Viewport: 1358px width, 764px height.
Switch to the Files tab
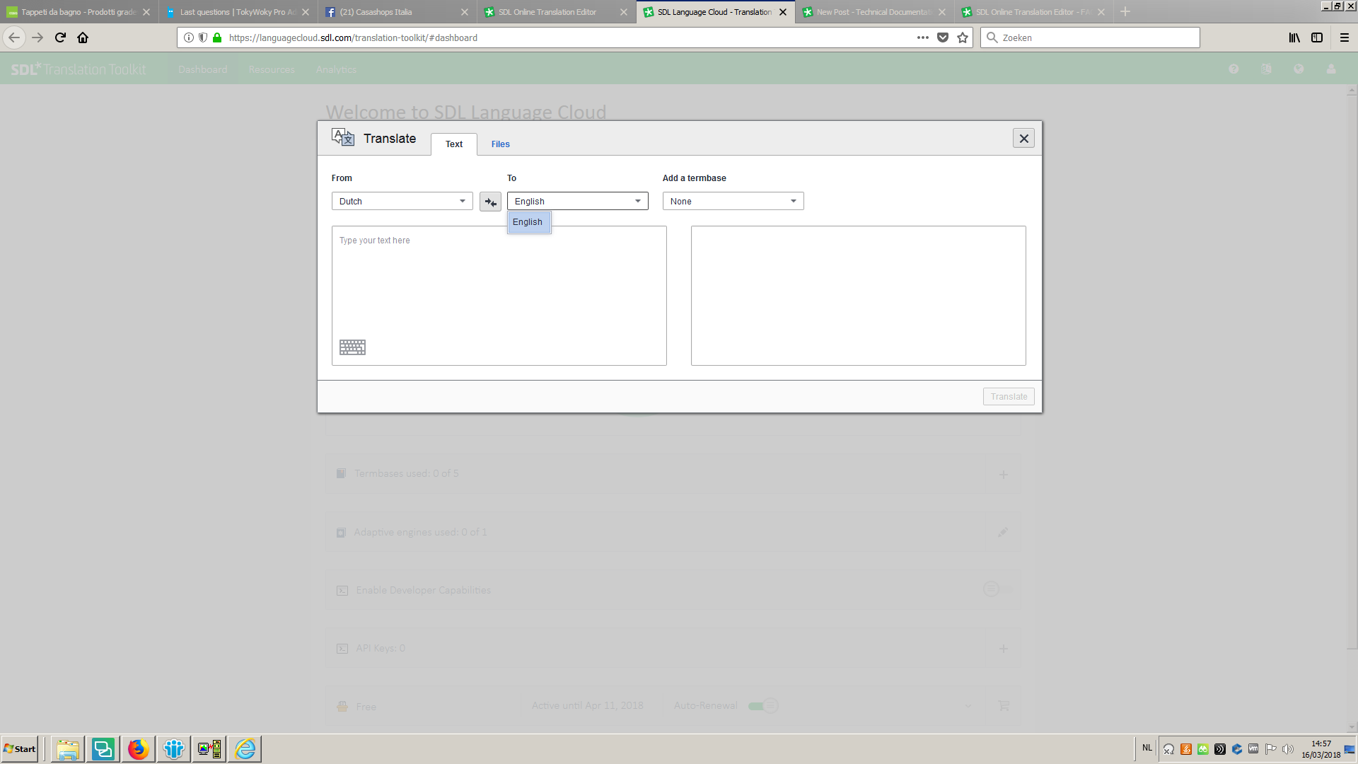tap(500, 144)
